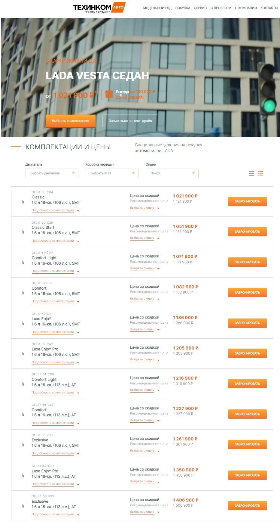Screen dimensions: 280x522
Task: Open the С пробегом menu item
Action: coord(221,8)
